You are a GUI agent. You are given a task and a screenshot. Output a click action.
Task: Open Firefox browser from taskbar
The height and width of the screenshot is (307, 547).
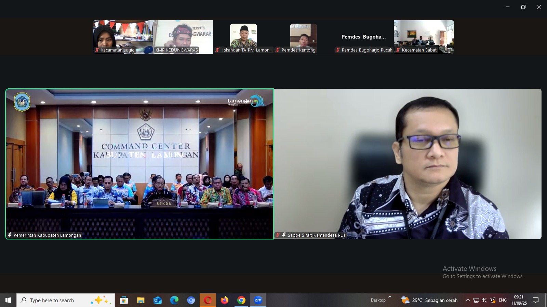coord(225,300)
